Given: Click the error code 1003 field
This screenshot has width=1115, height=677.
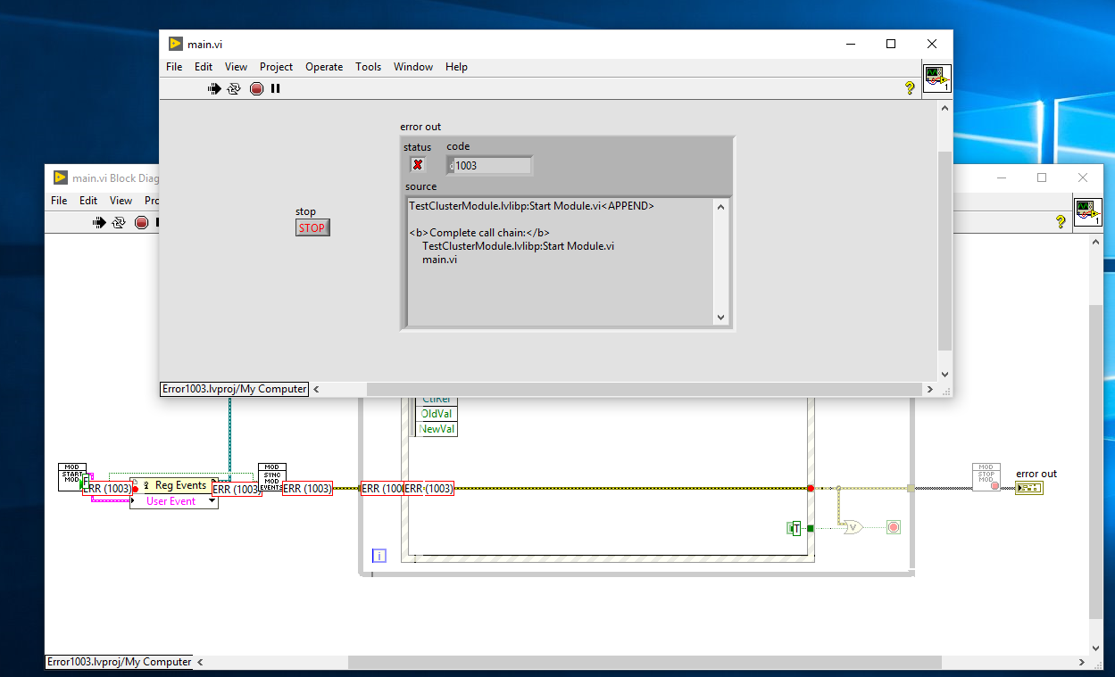Looking at the screenshot, I should [492, 166].
